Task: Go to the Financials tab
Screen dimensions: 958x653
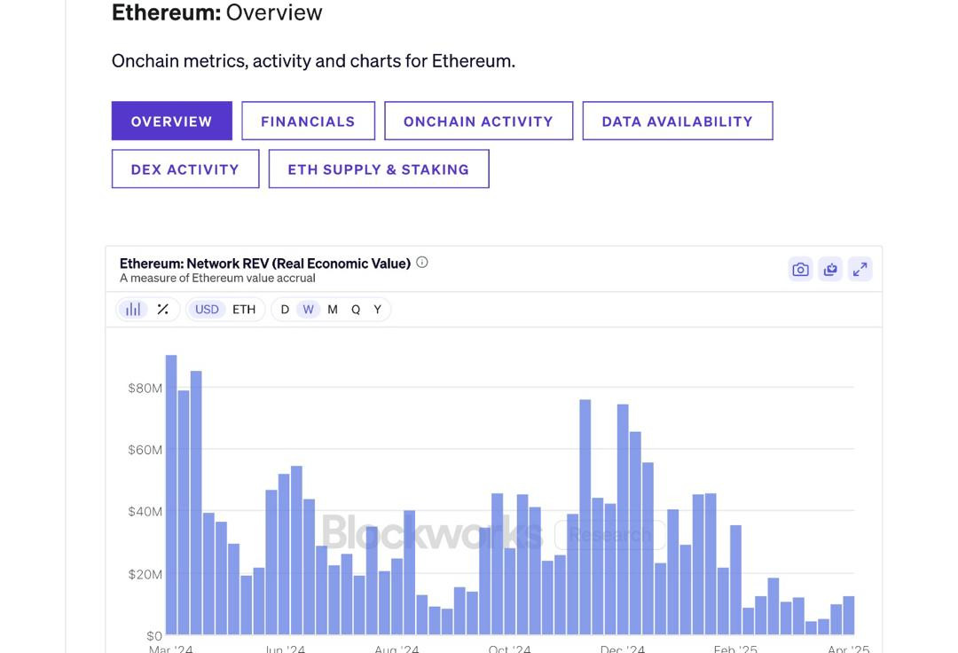Action: coord(308,122)
